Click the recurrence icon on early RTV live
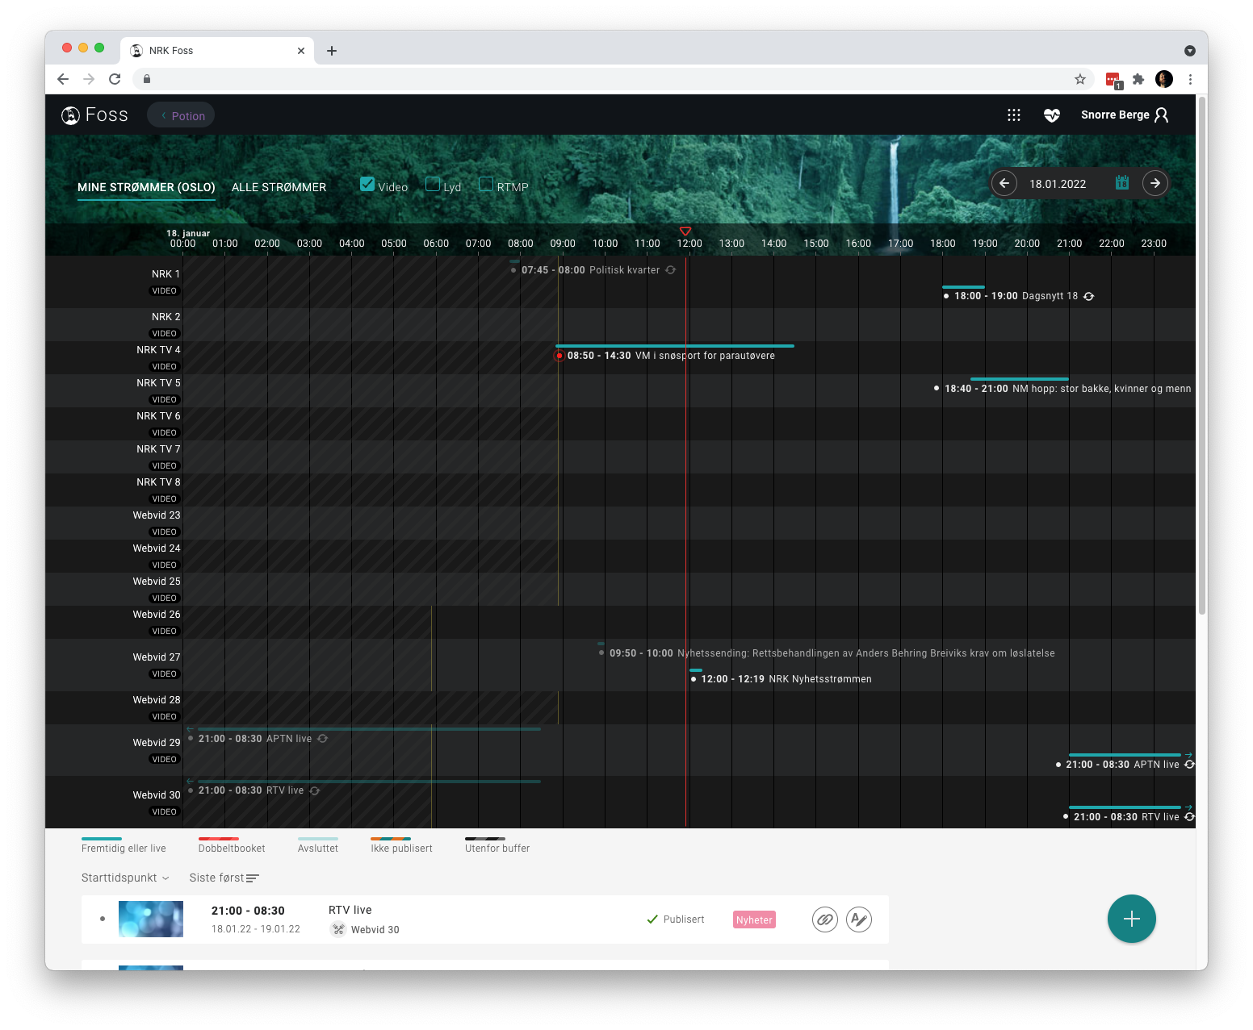The image size is (1253, 1030). pos(315,790)
